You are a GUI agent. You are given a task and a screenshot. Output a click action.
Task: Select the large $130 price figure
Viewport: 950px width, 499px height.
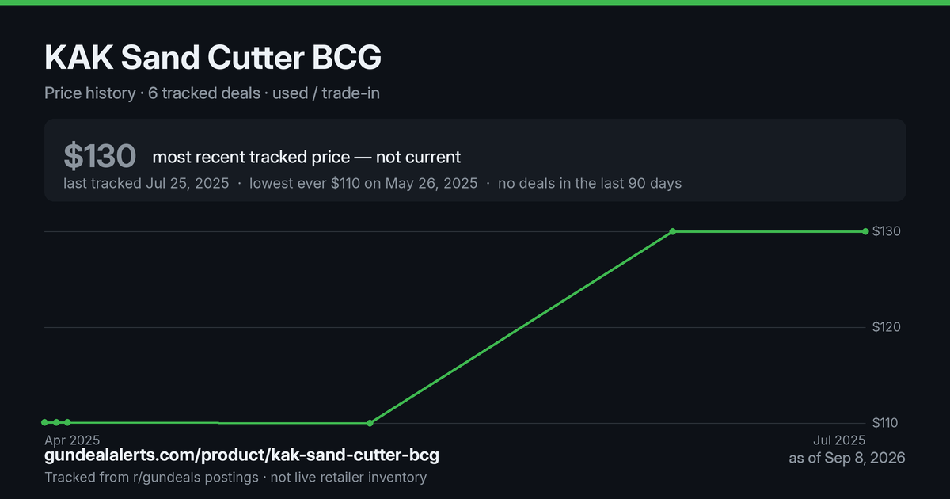point(100,157)
